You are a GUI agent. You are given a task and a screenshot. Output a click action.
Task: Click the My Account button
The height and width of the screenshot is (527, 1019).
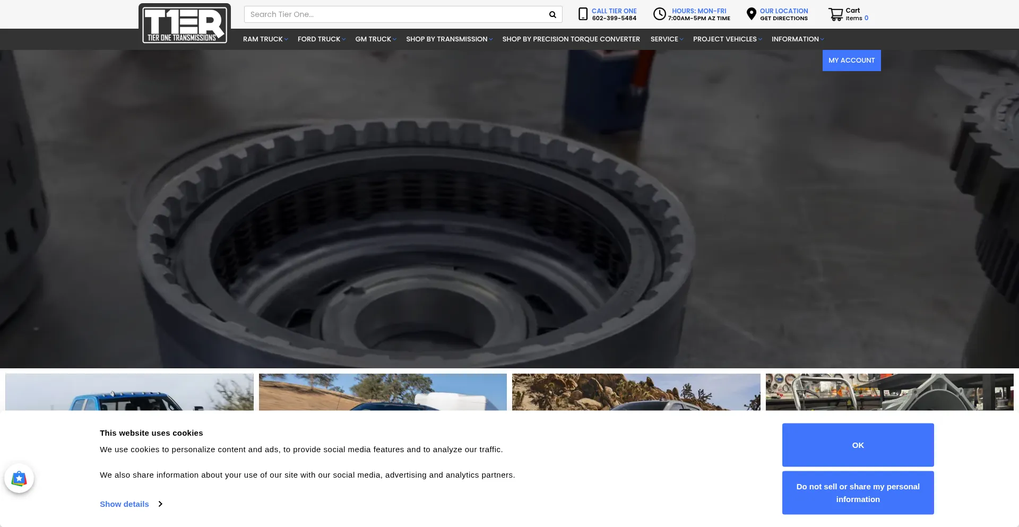point(851,61)
